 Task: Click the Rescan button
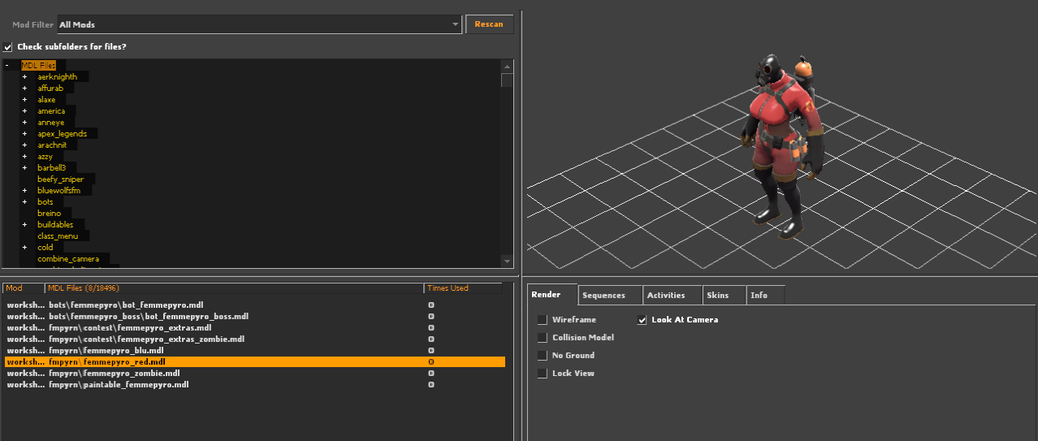point(489,24)
